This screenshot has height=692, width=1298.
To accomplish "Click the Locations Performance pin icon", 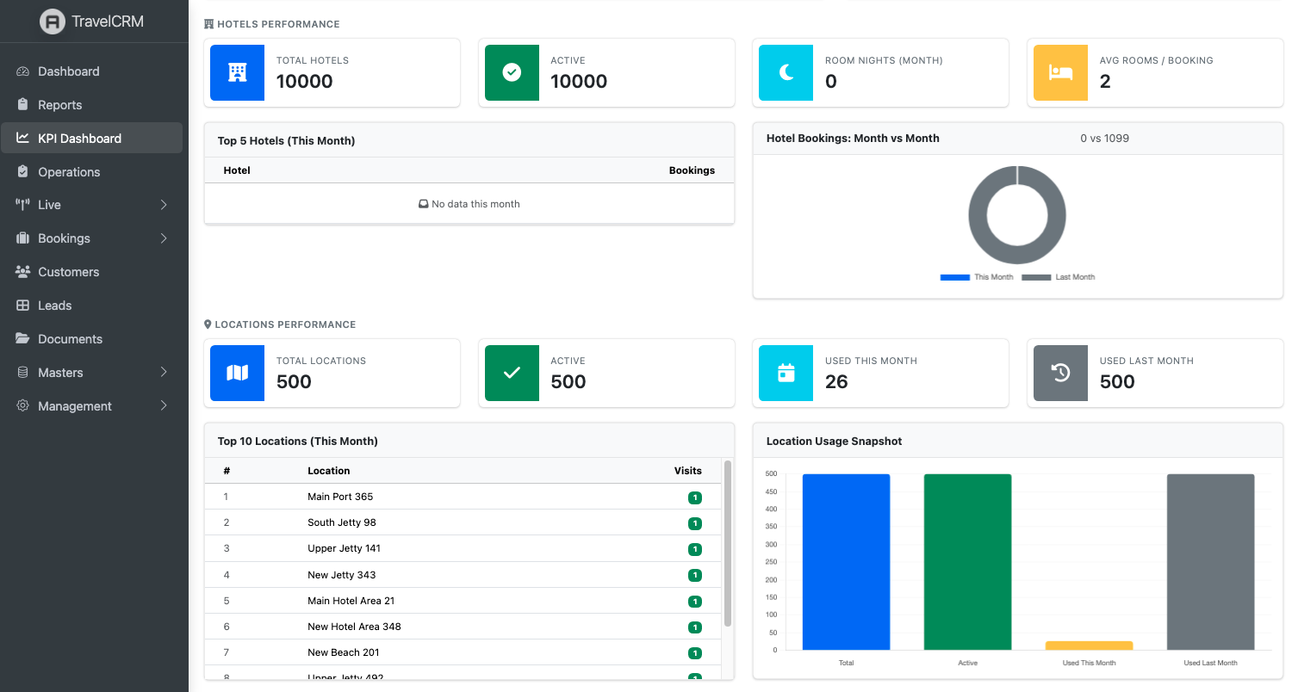I will (x=208, y=324).
